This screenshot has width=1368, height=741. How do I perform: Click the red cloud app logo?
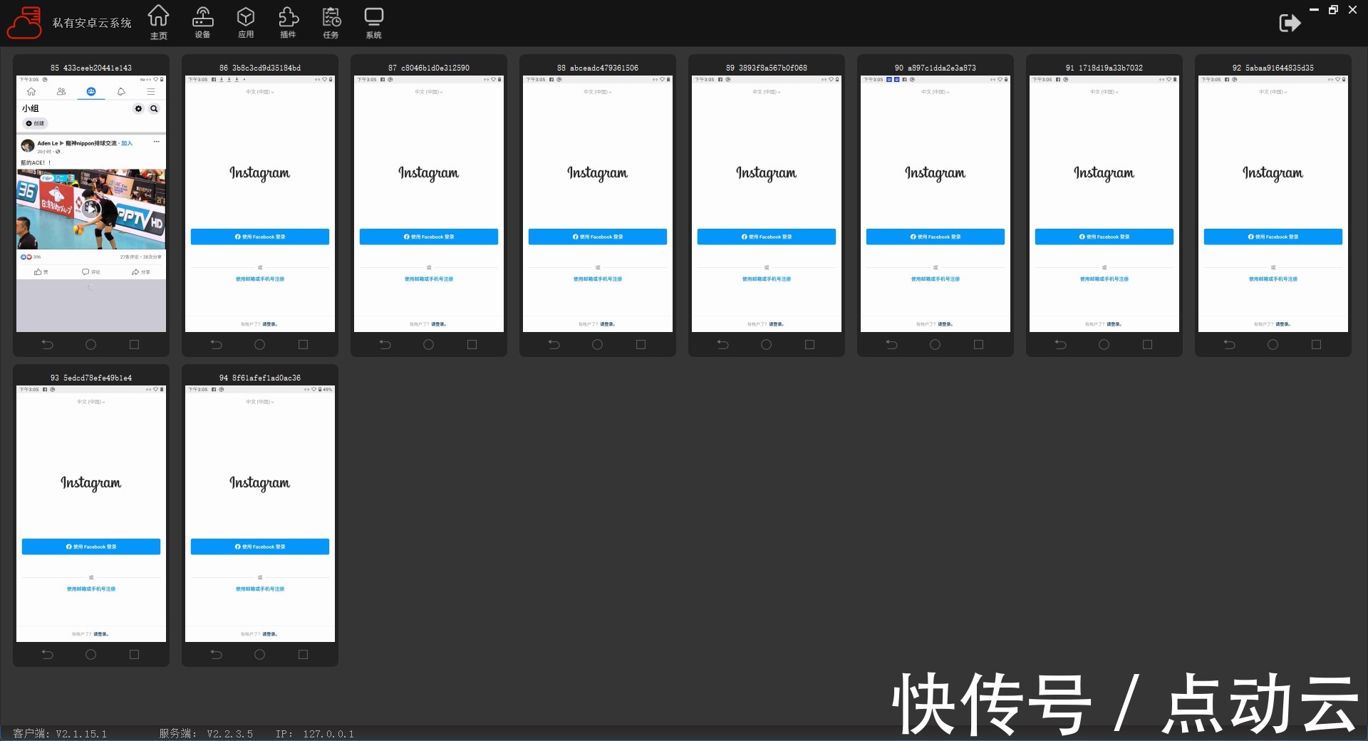click(x=24, y=23)
